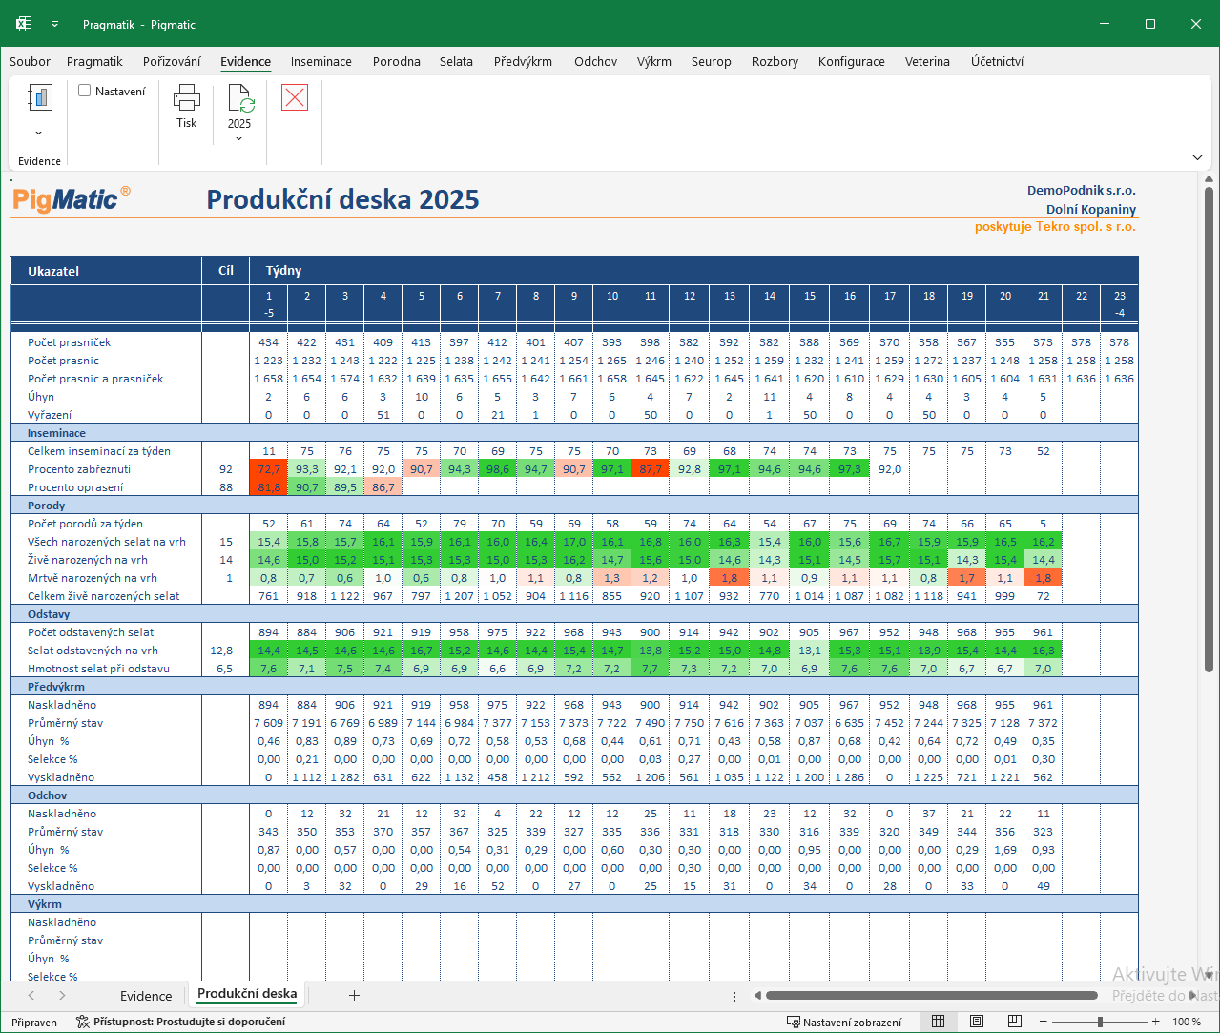Open Nastavení zobrazení display settings
1220x1033 pixels.
tap(844, 1022)
